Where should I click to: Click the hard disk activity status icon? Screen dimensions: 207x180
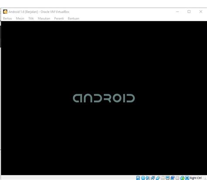click(x=138, y=178)
